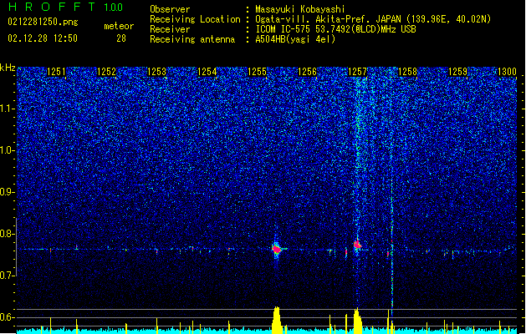The width and height of the screenshot is (526, 334).
Task: Click the 1258 time marker
Action: tap(407, 71)
